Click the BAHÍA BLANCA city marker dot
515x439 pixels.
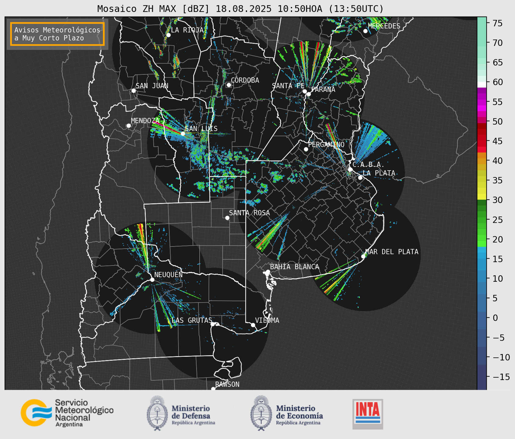pyautogui.click(x=268, y=272)
